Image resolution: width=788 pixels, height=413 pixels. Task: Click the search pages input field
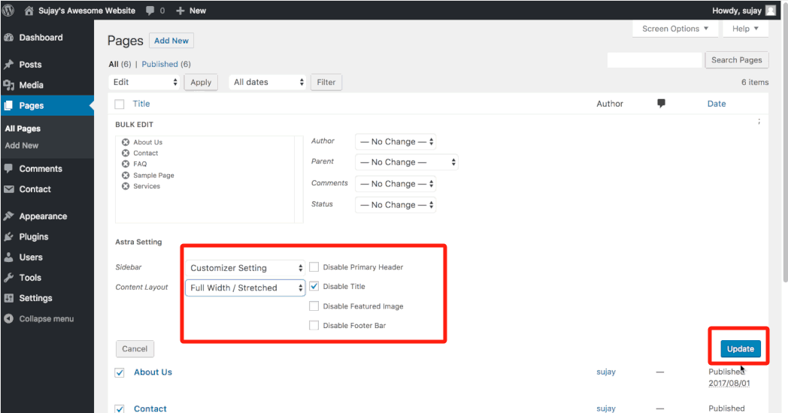click(x=653, y=60)
